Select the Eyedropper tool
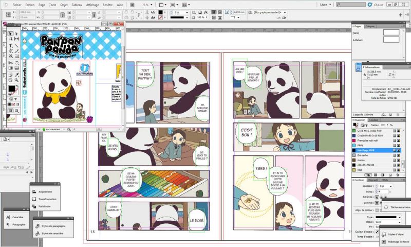 click(16, 75)
